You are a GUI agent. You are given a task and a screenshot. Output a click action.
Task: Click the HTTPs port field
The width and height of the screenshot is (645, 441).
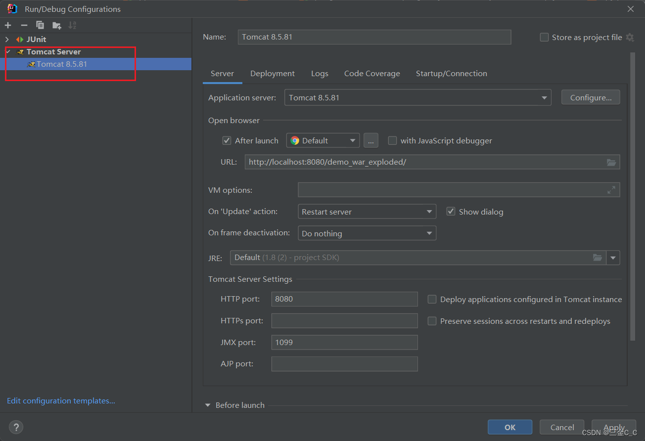(x=345, y=321)
